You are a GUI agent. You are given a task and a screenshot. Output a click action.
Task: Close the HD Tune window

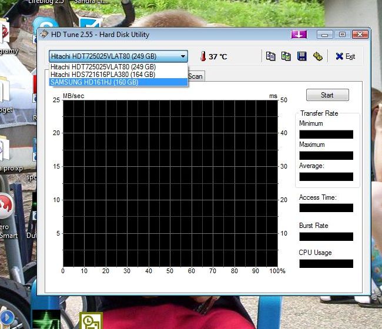[x=360, y=35]
